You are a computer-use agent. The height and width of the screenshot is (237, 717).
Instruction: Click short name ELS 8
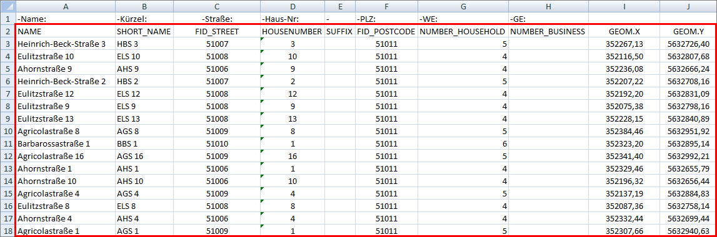(x=144, y=205)
